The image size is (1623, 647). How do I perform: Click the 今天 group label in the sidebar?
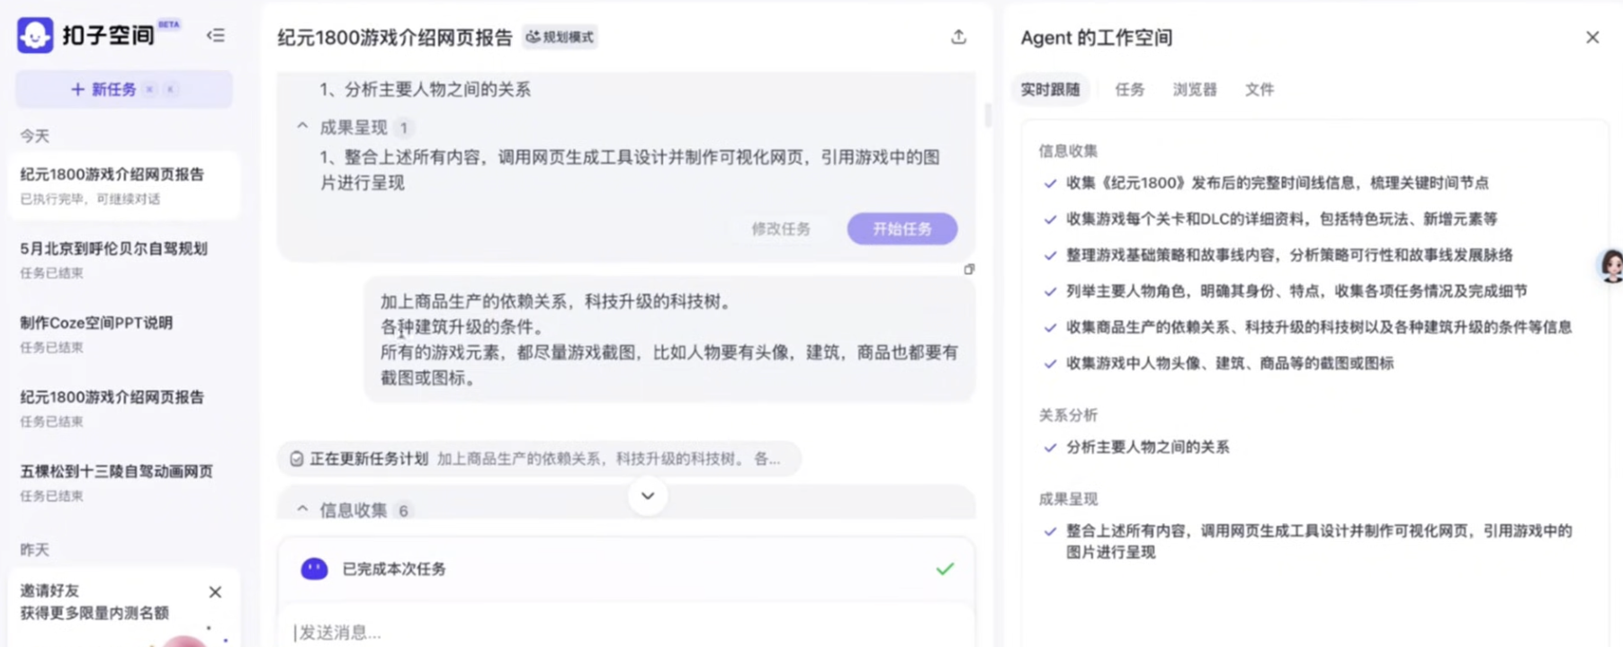click(34, 136)
